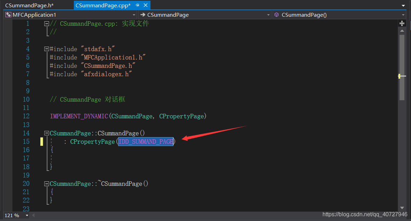Open the CSummandPage() member dropdown

403,15
